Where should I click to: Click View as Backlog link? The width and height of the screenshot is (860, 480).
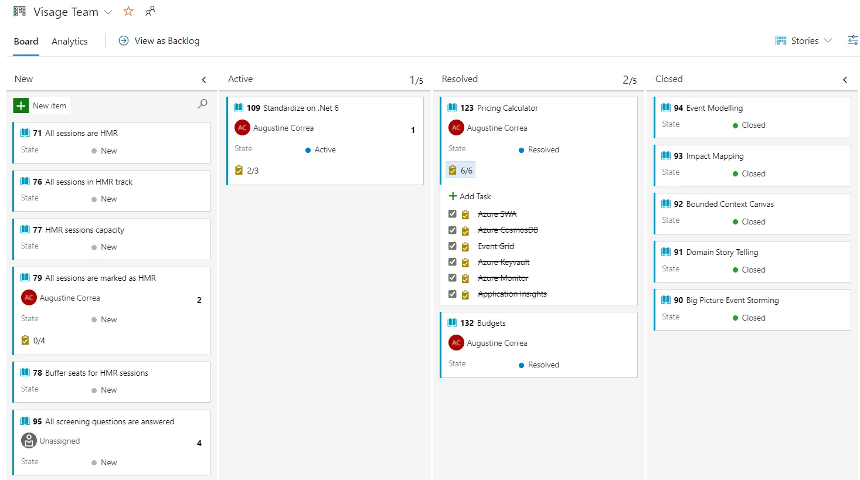pyautogui.click(x=166, y=41)
